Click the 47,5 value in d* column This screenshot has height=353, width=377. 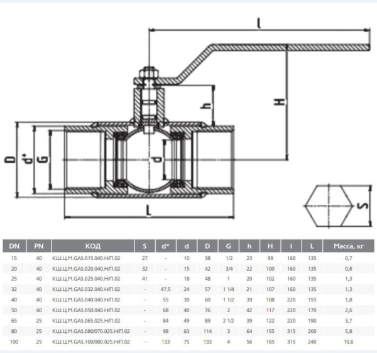[167, 289]
